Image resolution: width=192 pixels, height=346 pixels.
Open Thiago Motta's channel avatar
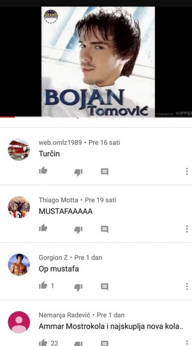19,207
